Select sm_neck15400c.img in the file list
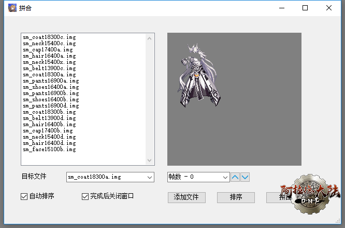The image size is (345, 228). (x=49, y=43)
